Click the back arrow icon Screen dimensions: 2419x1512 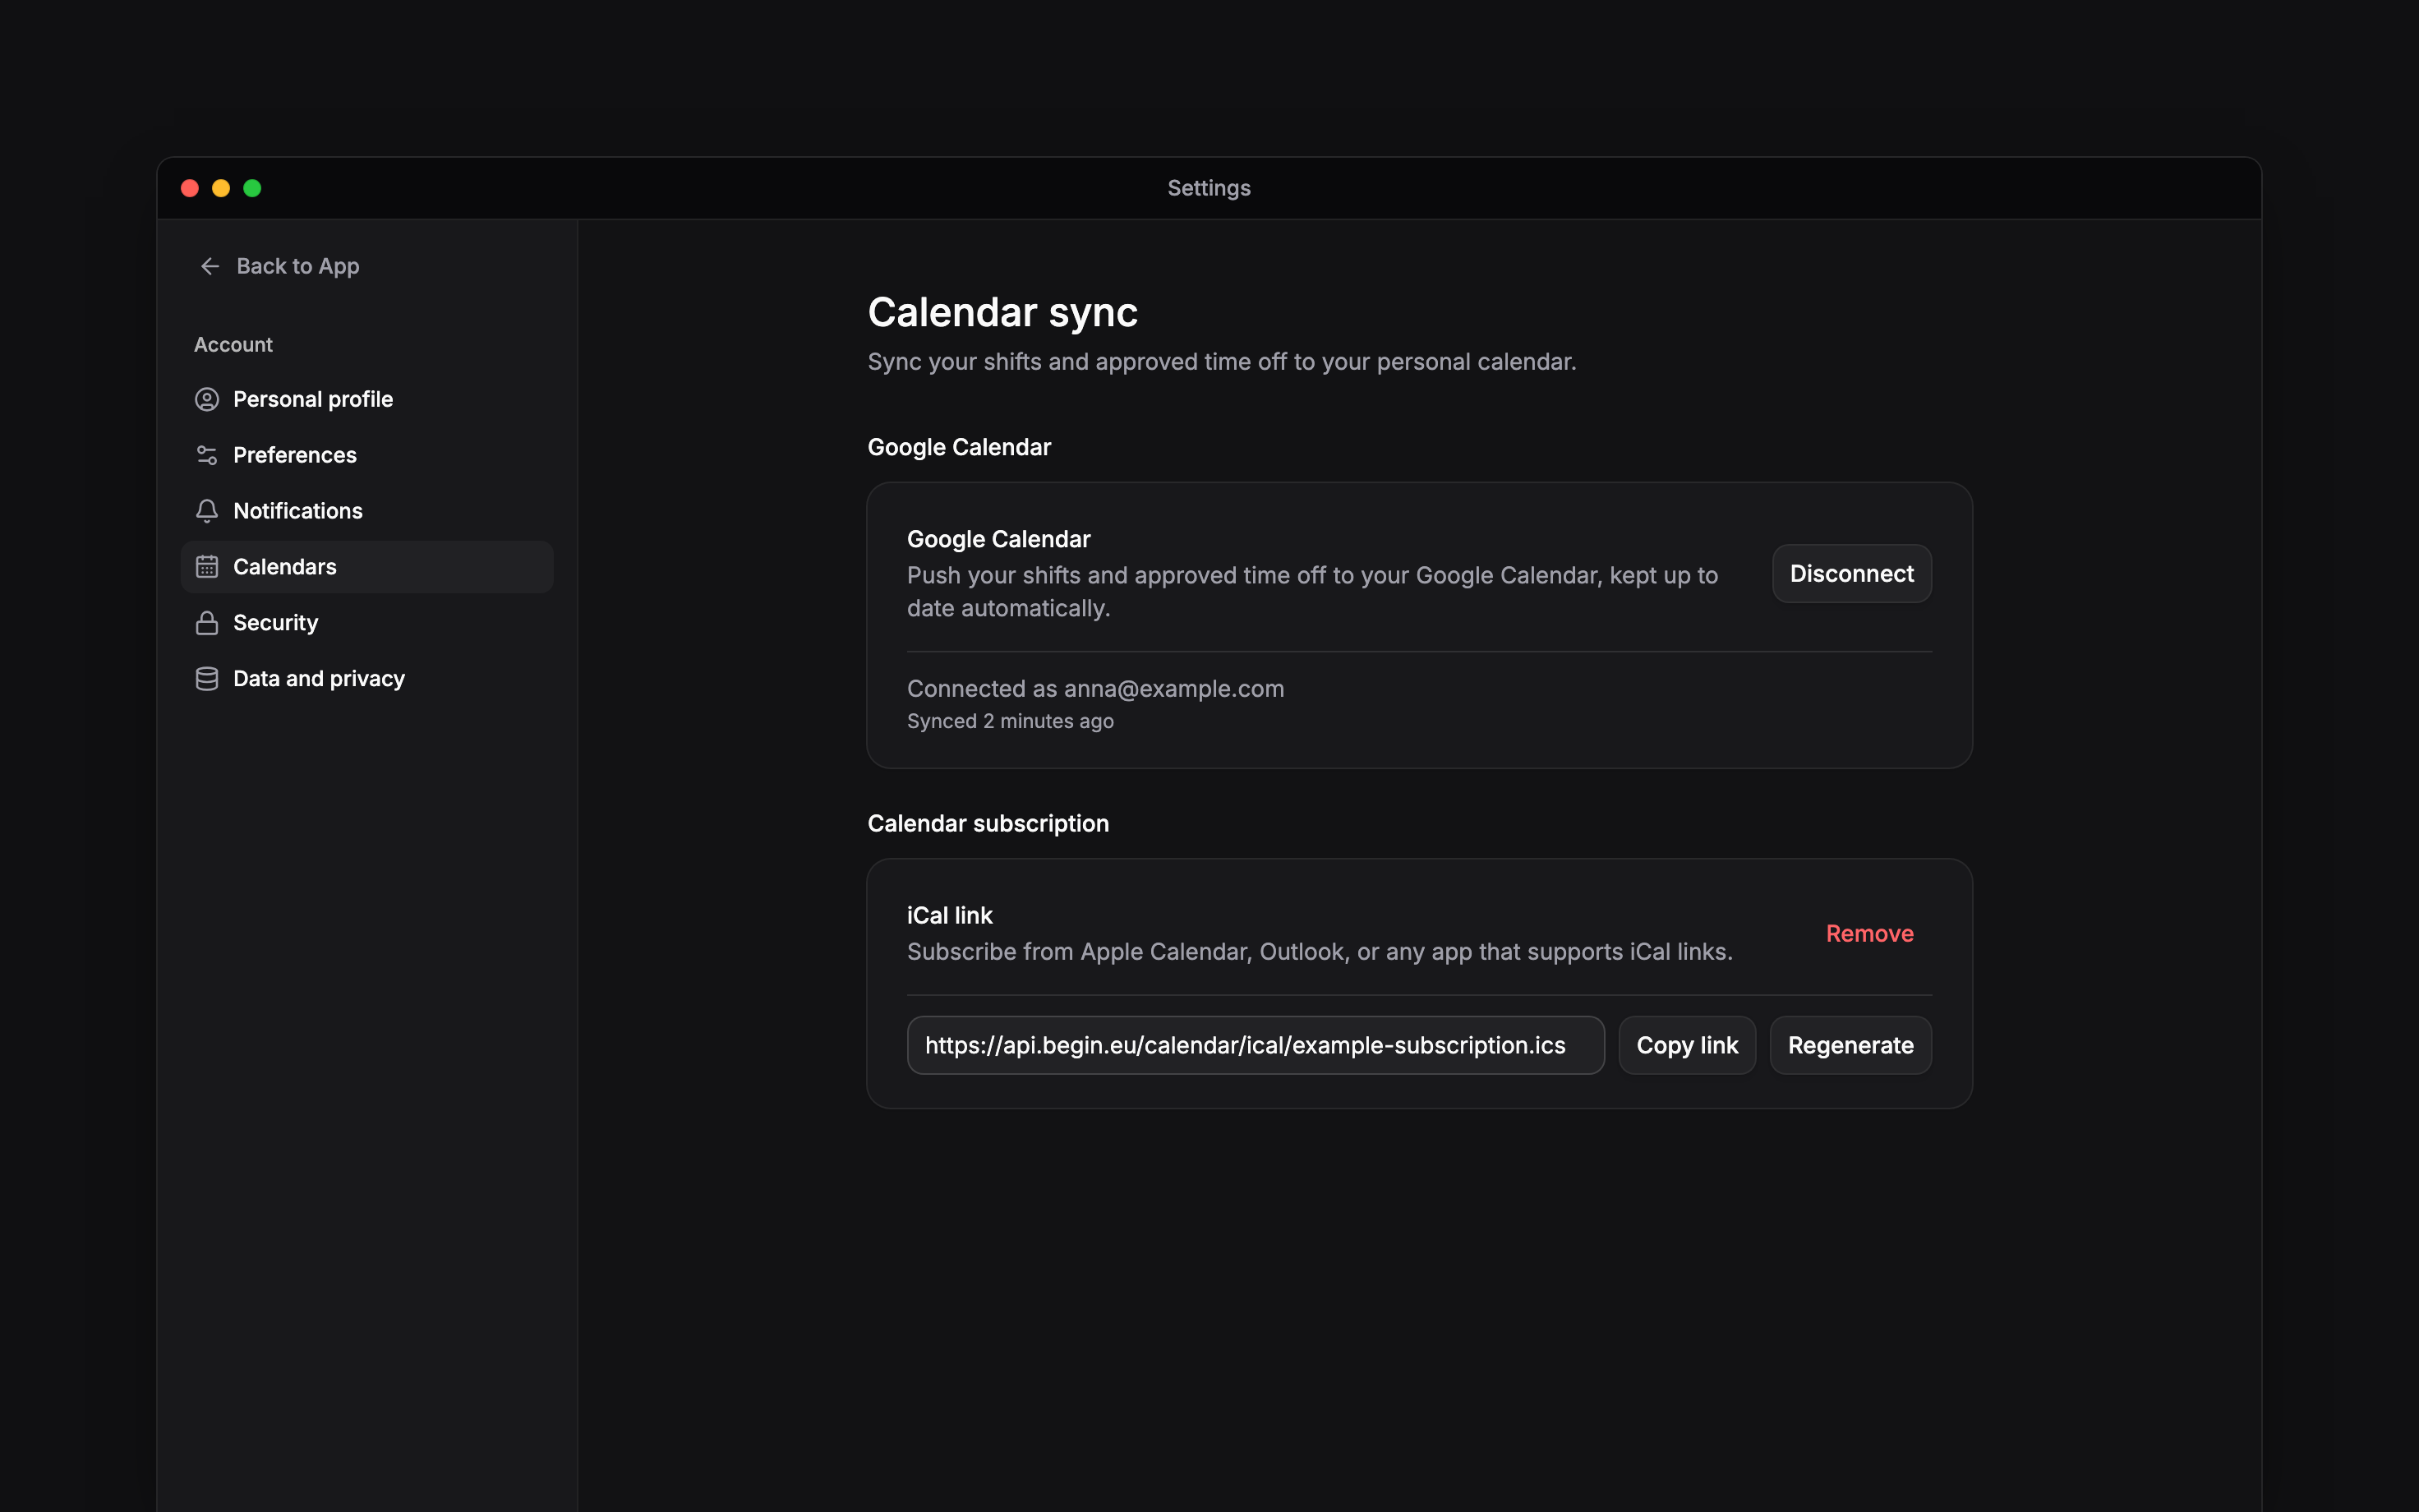(x=210, y=266)
